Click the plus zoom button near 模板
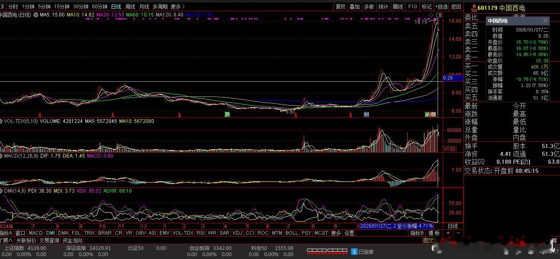 pos(448,233)
